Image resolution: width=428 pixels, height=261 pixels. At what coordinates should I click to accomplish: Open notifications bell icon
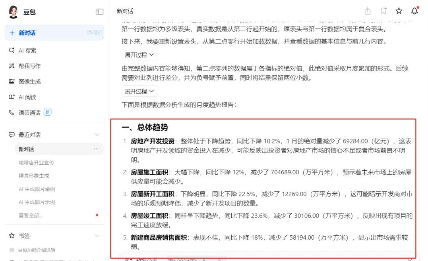(x=414, y=11)
